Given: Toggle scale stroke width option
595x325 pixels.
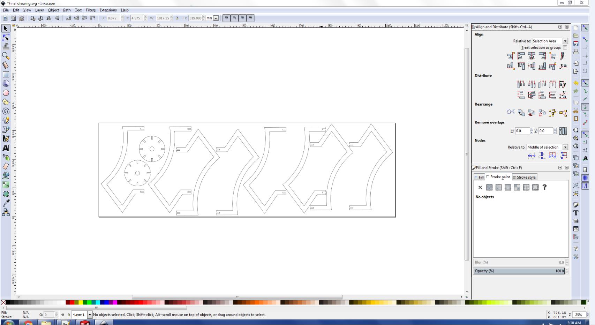Looking at the screenshot, I should click(226, 18).
